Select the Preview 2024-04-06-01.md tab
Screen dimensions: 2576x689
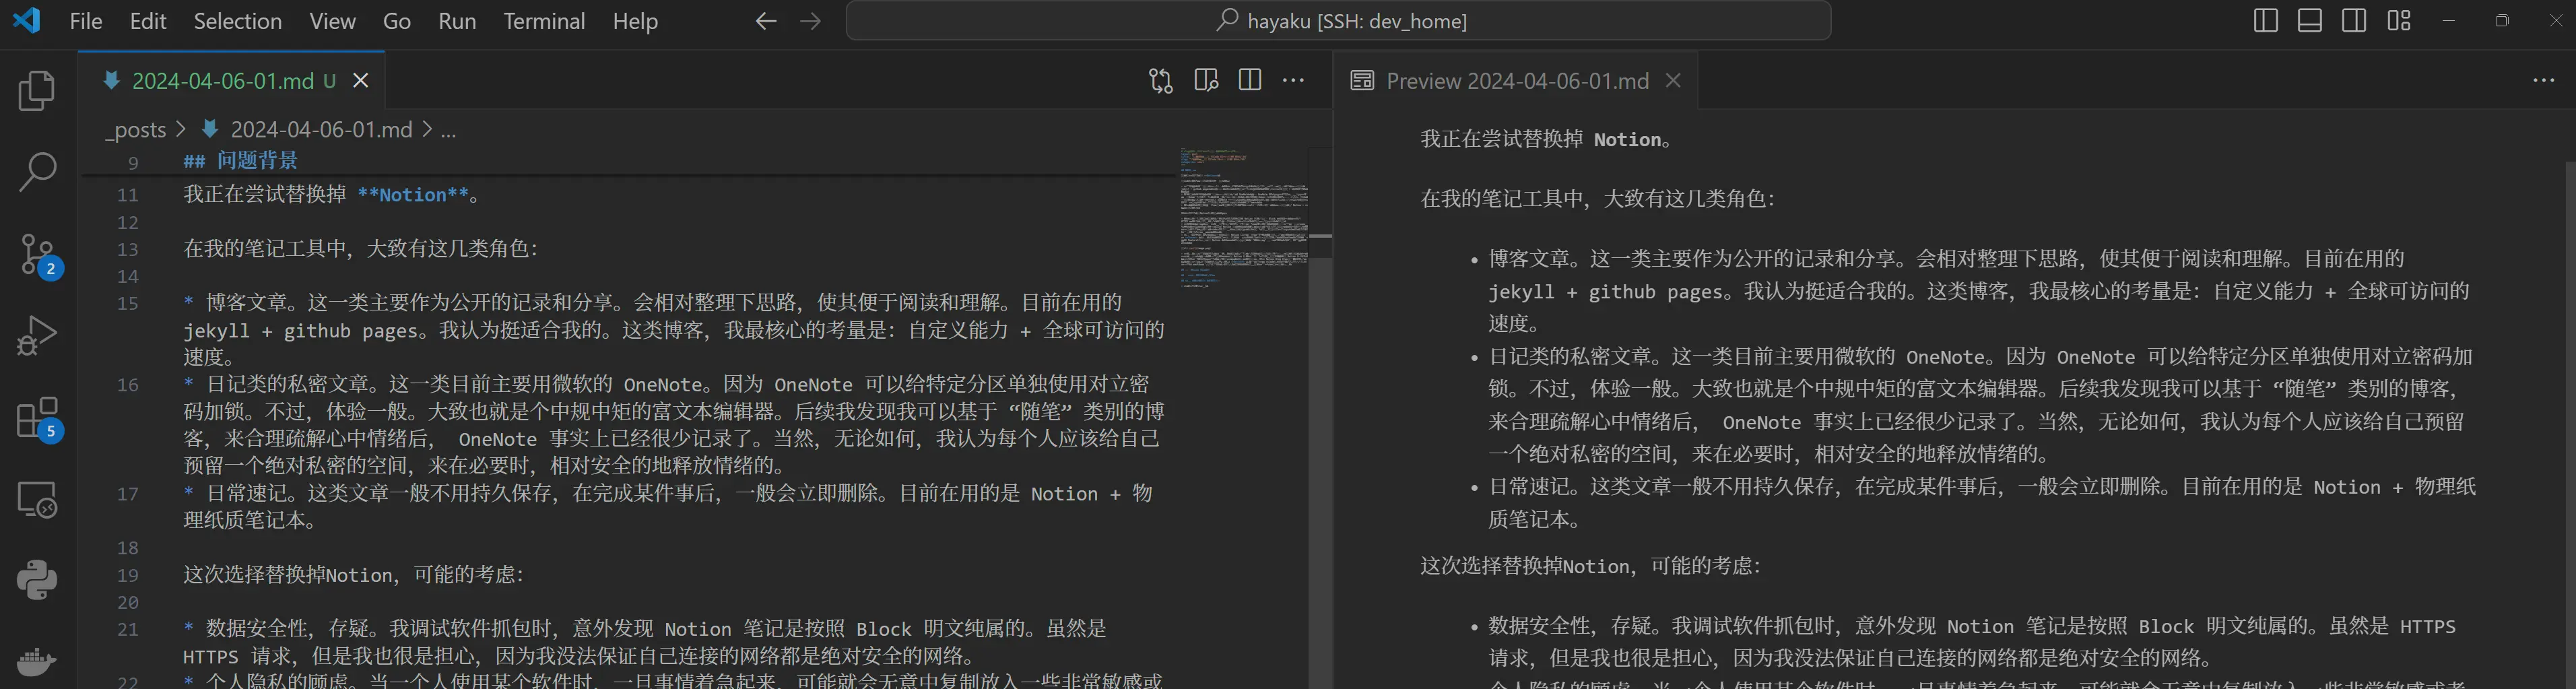click(1516, 81)
